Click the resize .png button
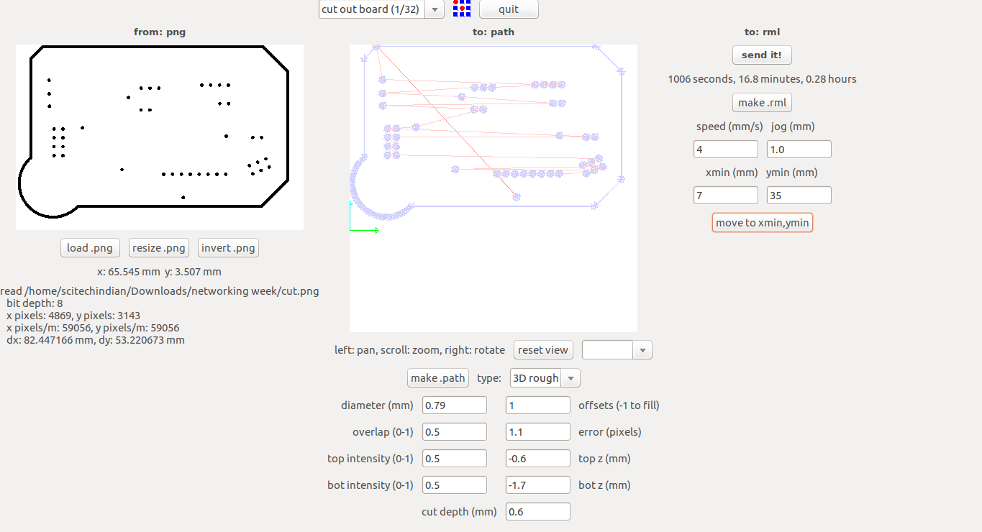This screenshot has width=982, height=532. pyautogui.click(x=159, y=248)
